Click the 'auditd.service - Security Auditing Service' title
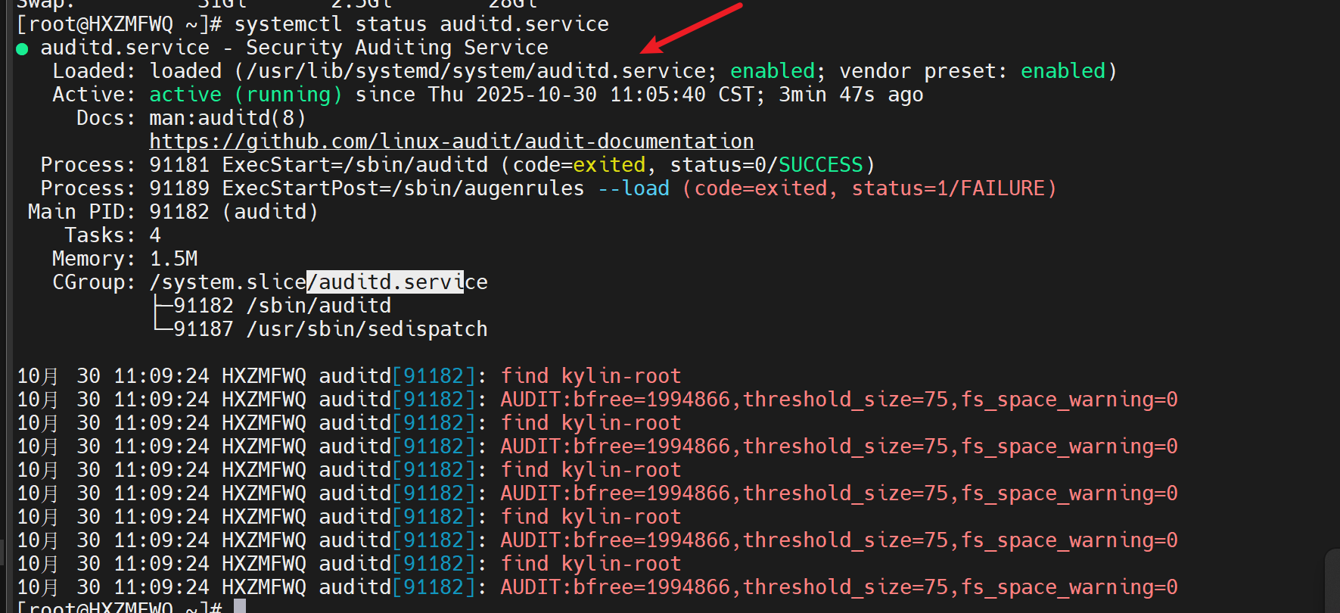The image size is (1340, 613). click(x=294, y=48)
